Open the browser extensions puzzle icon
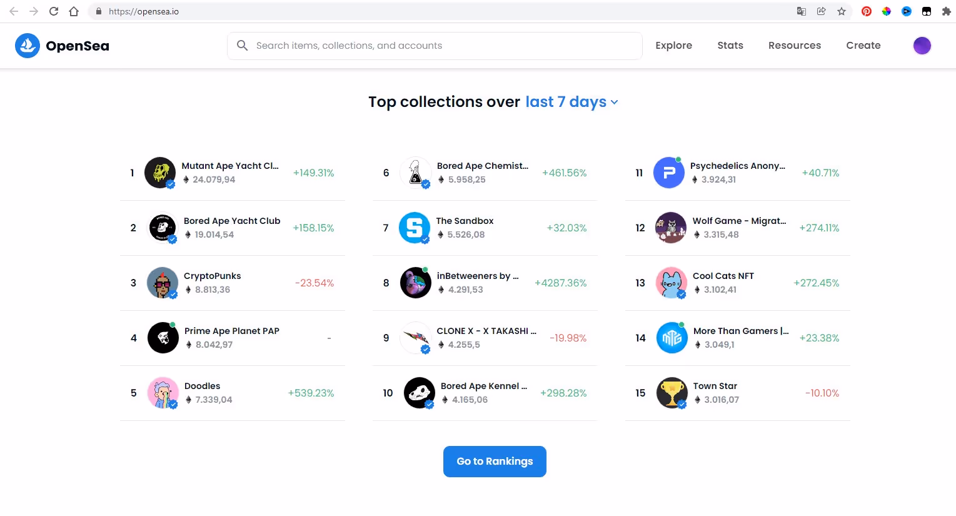Image resolution: width=956 pixels, height=516 pixels. (x=946, y=11)
